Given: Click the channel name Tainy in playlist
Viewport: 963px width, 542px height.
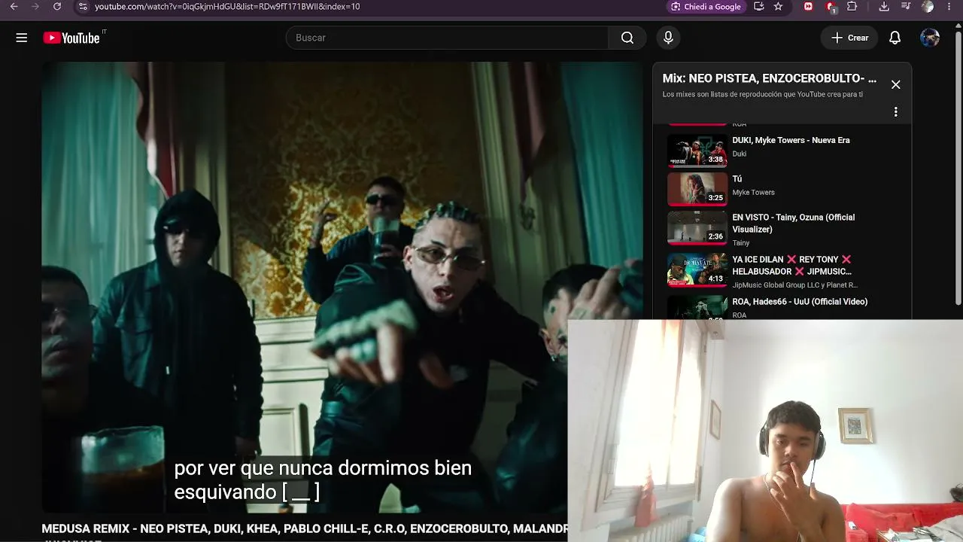Looking at the screenshot, I should click(741, 243).
